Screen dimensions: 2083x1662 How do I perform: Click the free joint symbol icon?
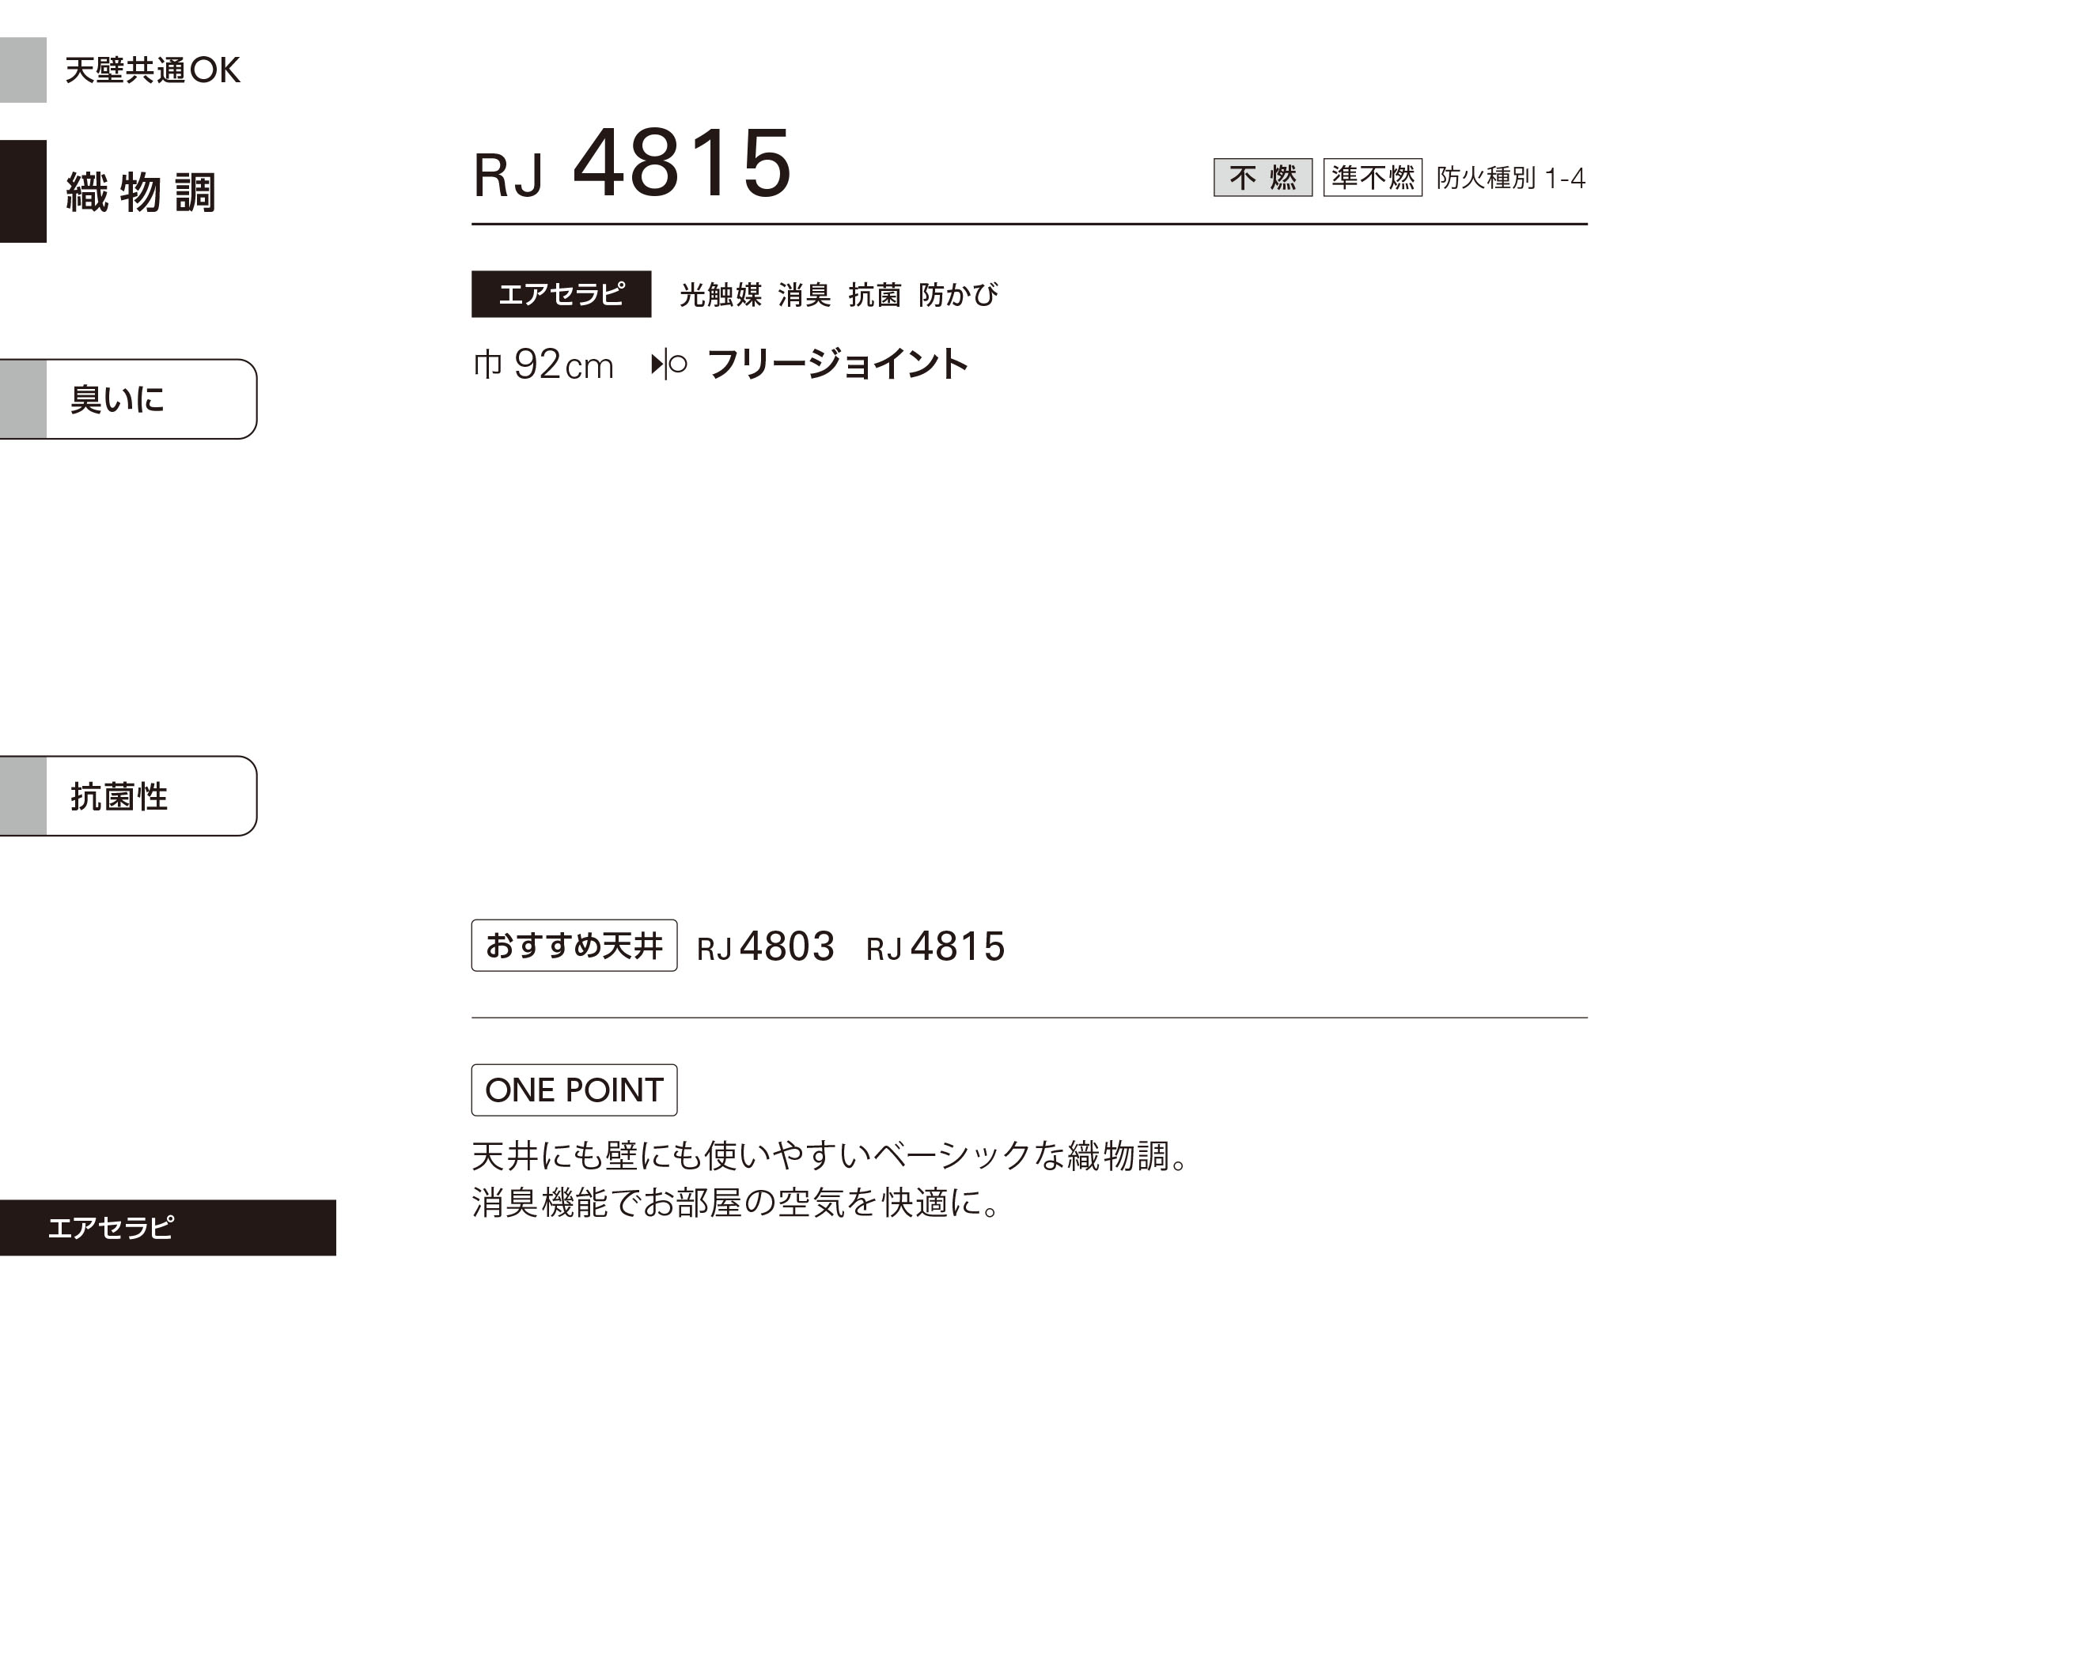668,365
